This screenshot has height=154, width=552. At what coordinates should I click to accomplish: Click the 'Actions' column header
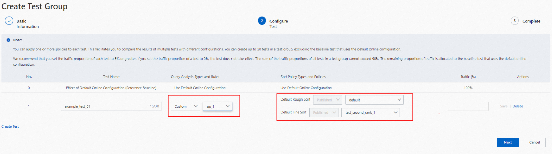(523, 77)
